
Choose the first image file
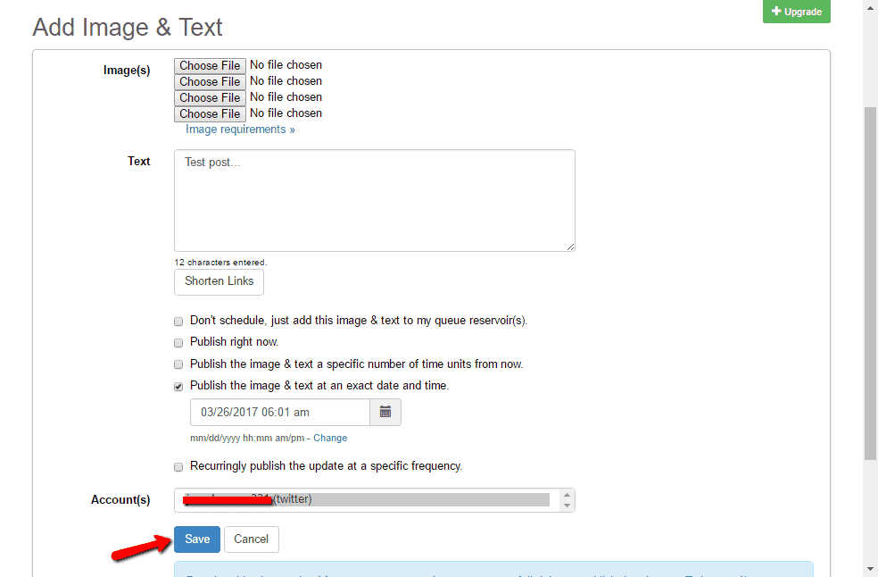point(210,65)
